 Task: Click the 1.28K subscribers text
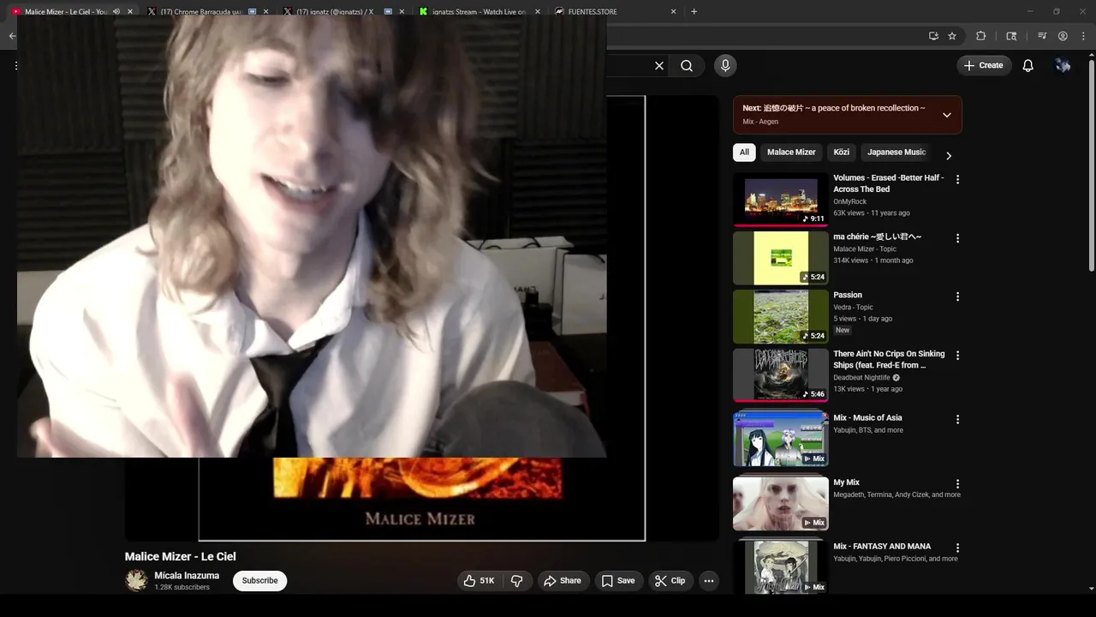182,588
